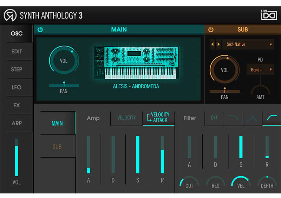Image resolution: width=281 pixels, height=198 pixels.
Task: Toggle the Amp VELOCITY button
Action: pyautogui.click(x=126, y=118)
